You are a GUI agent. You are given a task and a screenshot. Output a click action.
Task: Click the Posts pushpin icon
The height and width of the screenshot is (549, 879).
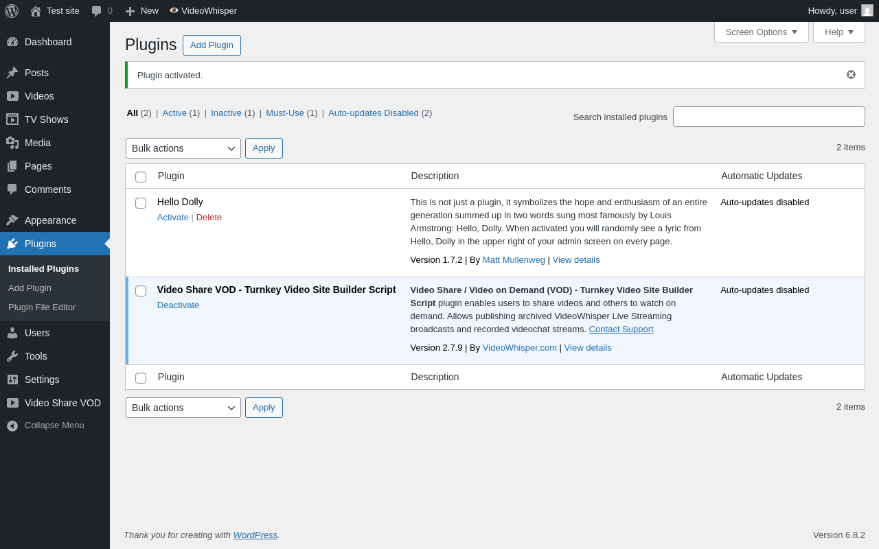coord(12,73)
